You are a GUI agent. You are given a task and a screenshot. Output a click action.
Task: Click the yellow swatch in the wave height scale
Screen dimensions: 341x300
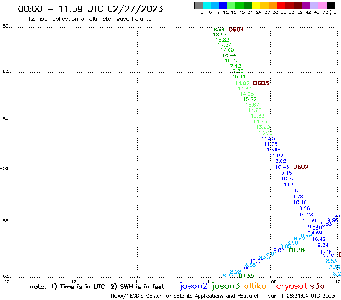click(256, 6)
